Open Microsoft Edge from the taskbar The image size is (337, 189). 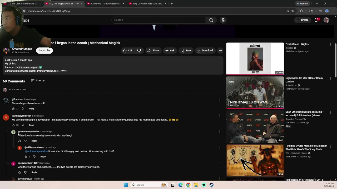click(x=180, y=185)
